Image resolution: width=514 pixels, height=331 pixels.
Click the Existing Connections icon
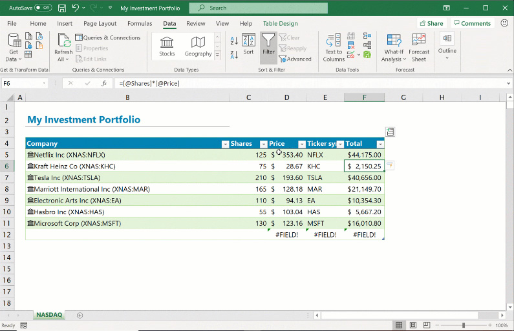coord(39,45)
